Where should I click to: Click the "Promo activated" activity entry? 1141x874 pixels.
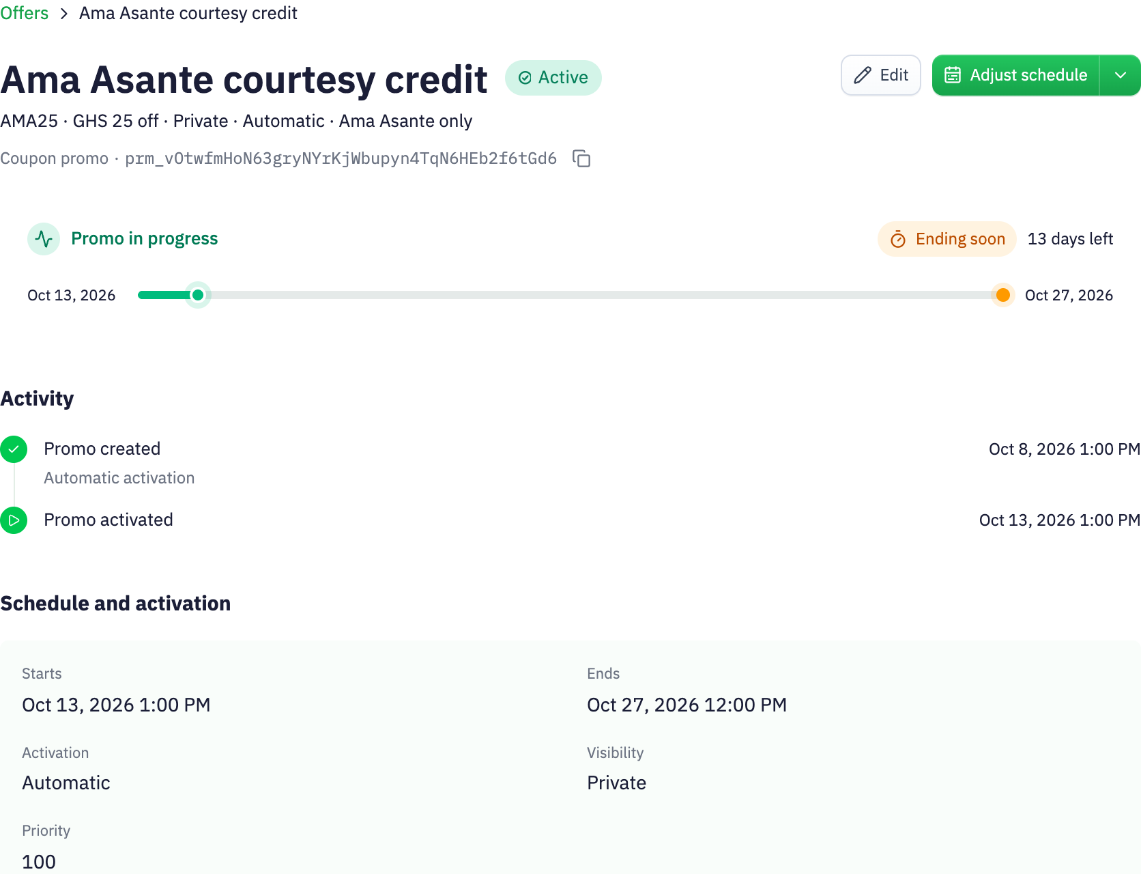click(x=109, y=520)
